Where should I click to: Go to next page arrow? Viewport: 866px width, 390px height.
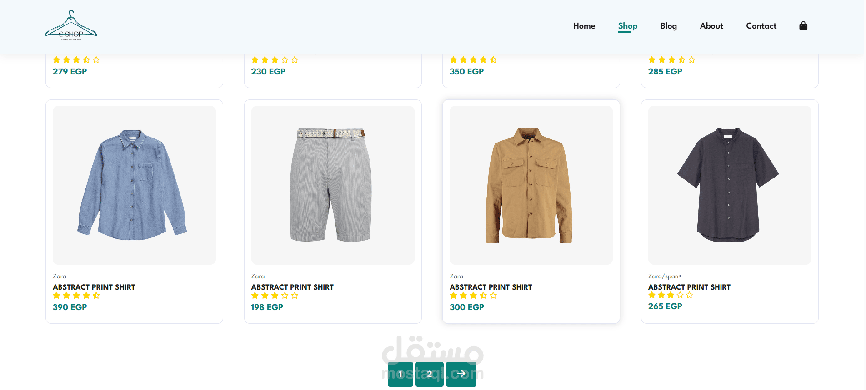(x=461, y=374)
